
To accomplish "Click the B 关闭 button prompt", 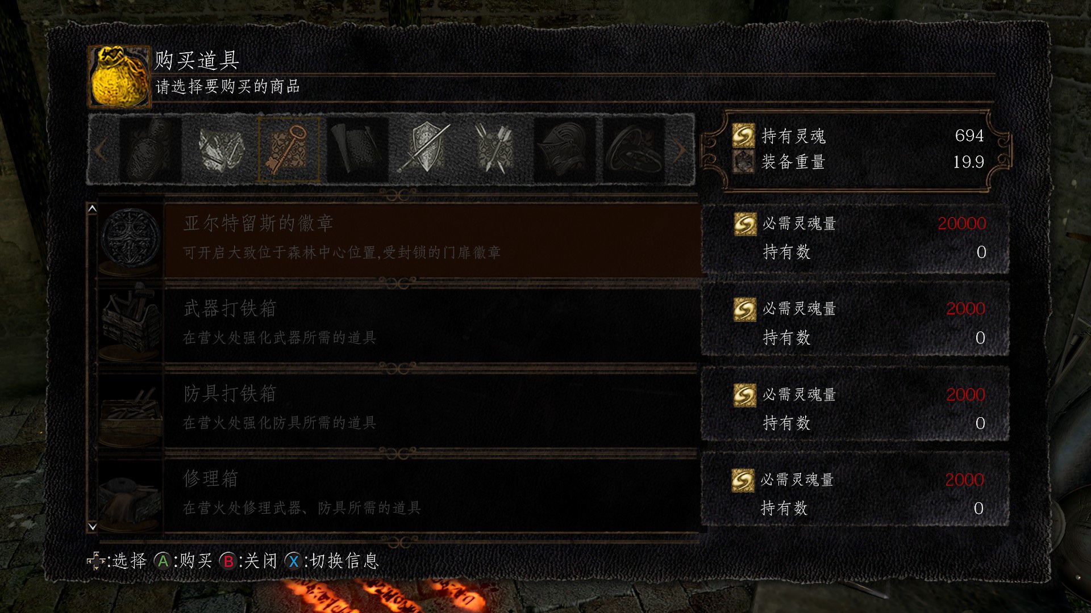I will tap(249, 561).
